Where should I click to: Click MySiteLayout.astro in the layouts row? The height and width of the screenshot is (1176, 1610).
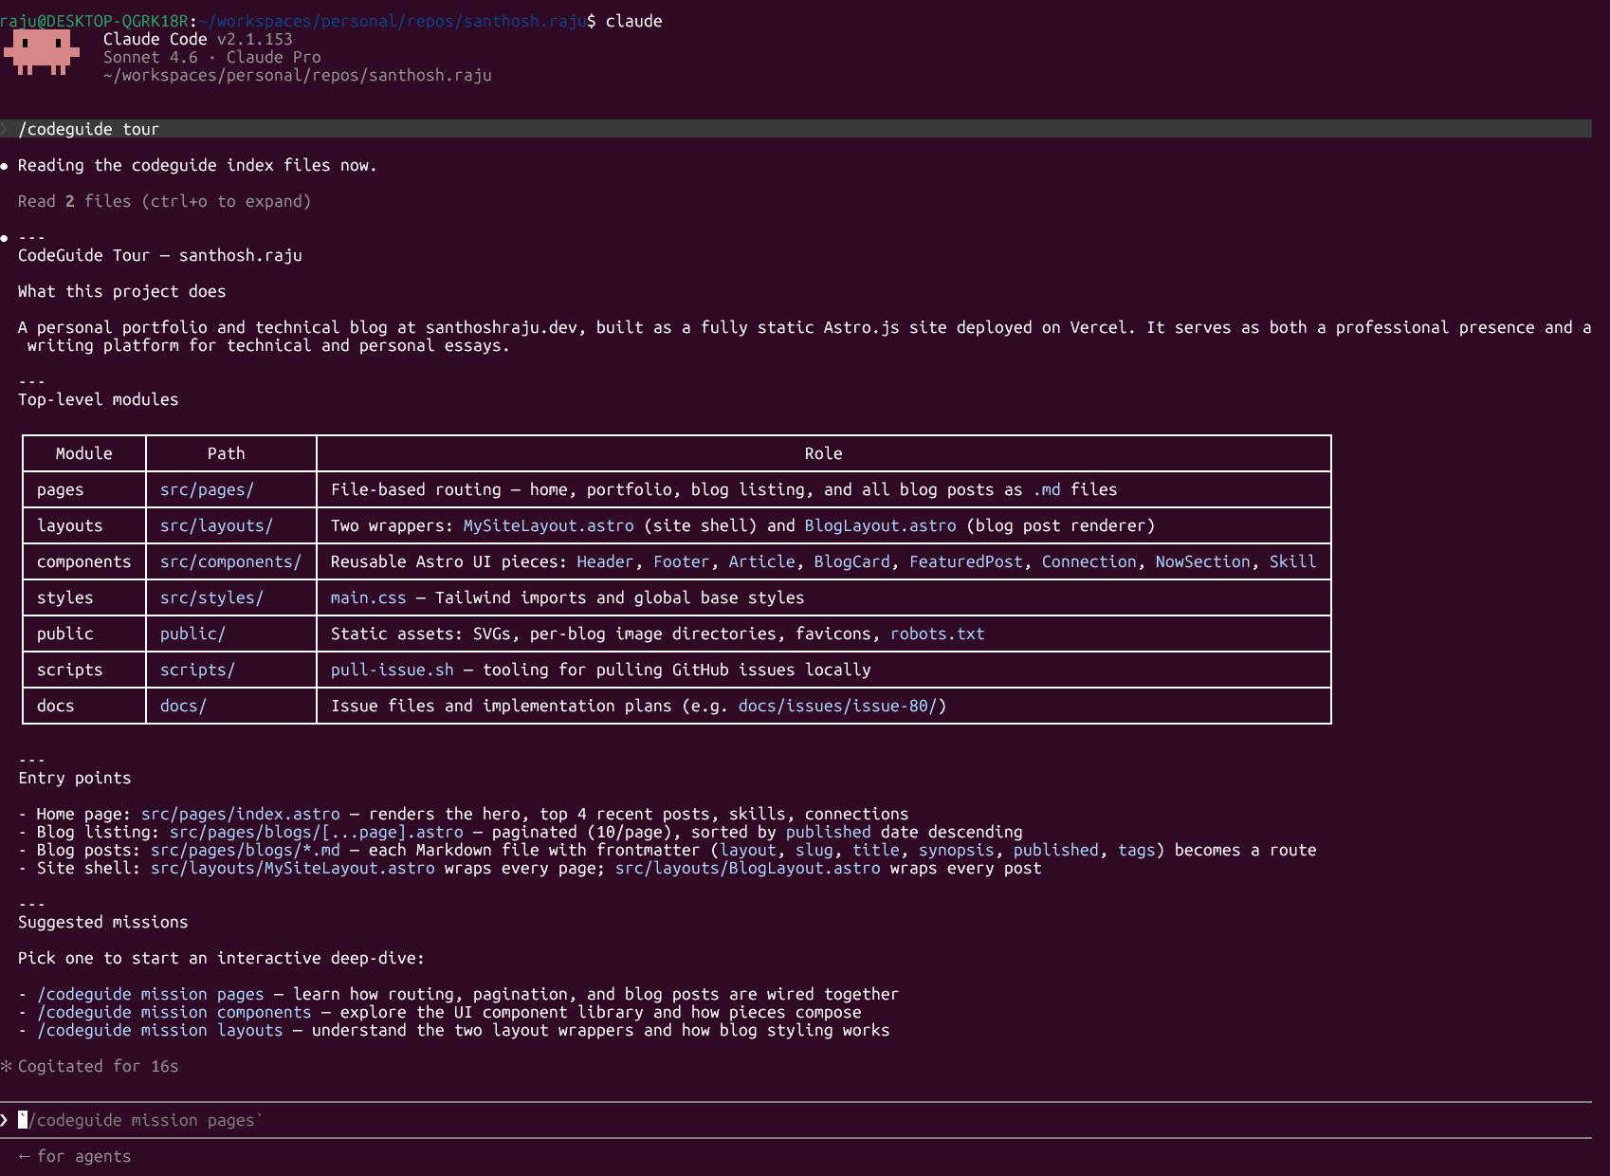(x=548, y=525)
